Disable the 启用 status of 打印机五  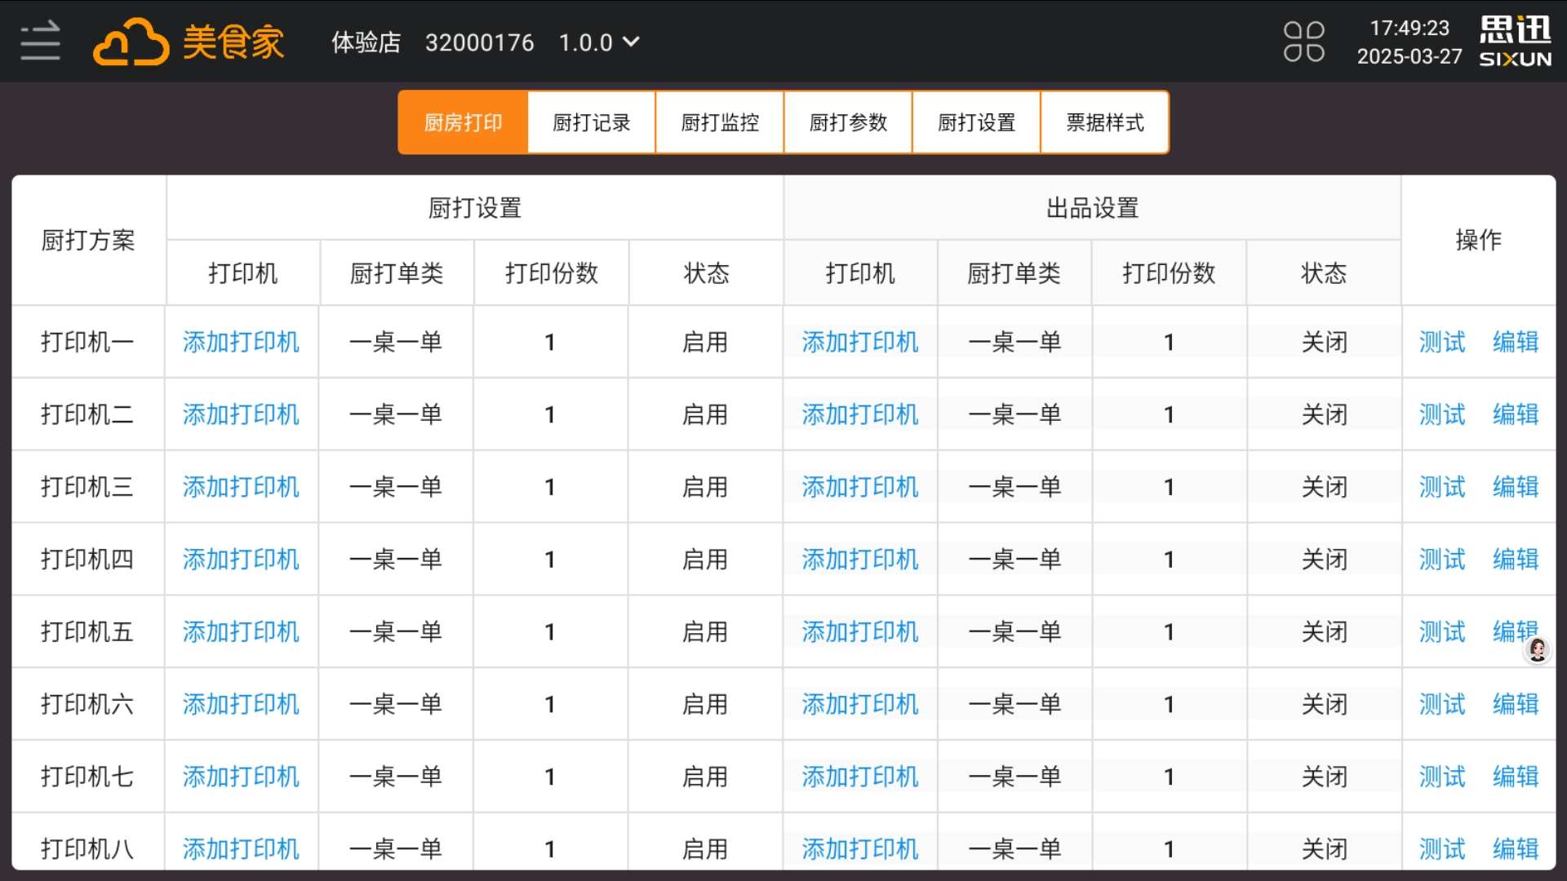pos(704,631)
